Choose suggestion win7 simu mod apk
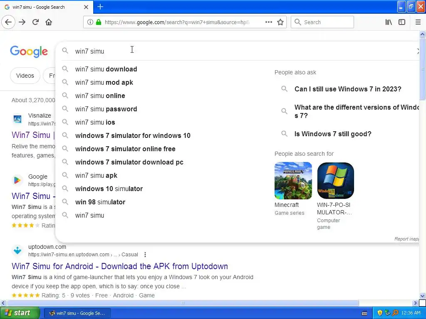 [x=104, y=83]
